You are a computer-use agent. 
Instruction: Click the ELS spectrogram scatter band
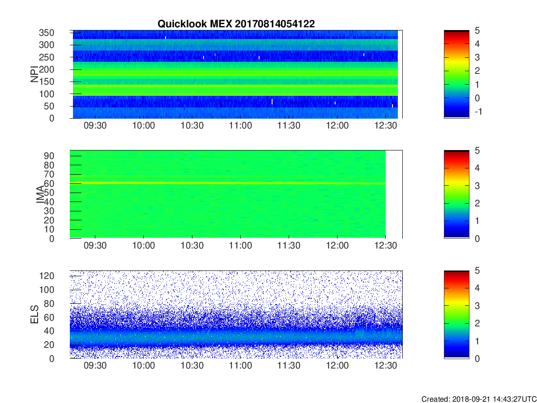click(236, 336)
